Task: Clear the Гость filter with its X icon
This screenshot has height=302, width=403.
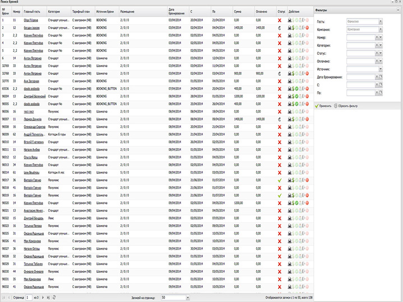Action: coord(381,21)
